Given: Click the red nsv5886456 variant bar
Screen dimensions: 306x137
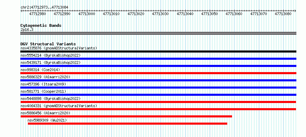Looking at the screenshot, I should 126,116.
